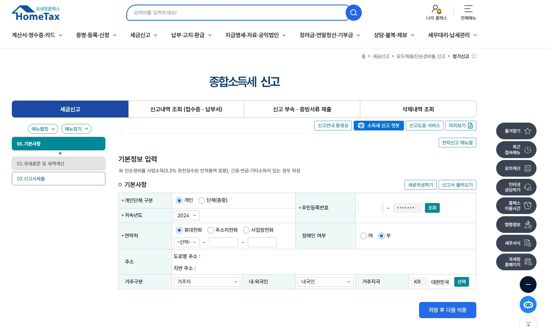
Task: Open the 귀속년도 2024 dropdown
Action: [x=187, y=215]
